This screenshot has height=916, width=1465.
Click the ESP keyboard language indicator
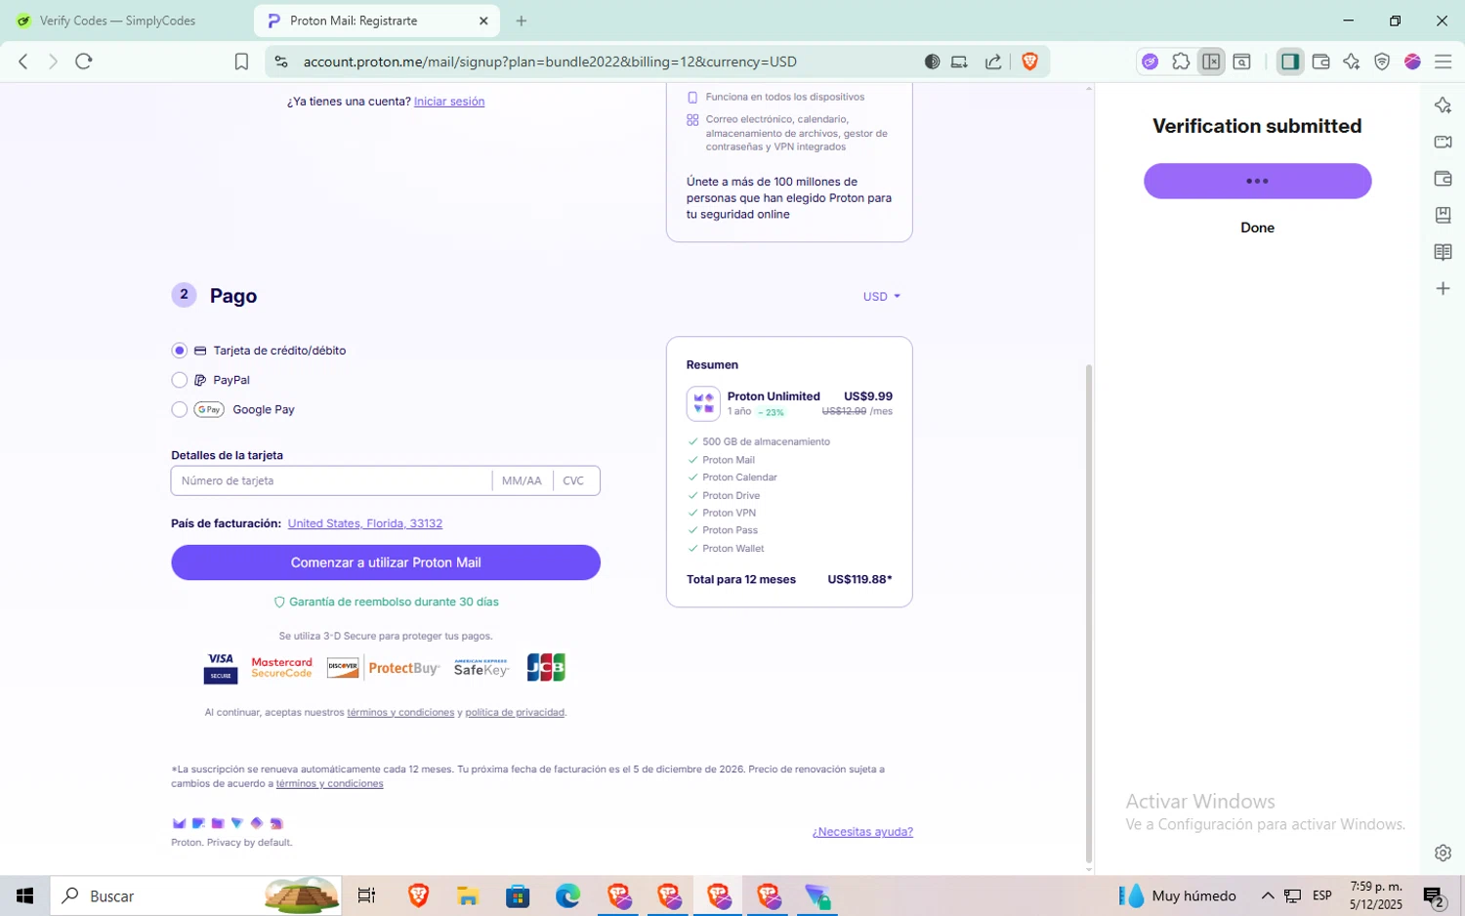click(x=1322, y=895)
